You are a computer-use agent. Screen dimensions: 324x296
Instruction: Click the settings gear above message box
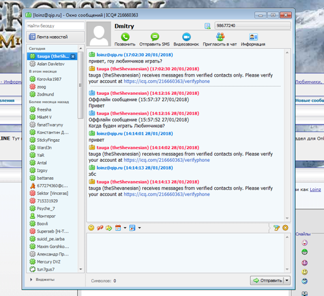[285, 228]
